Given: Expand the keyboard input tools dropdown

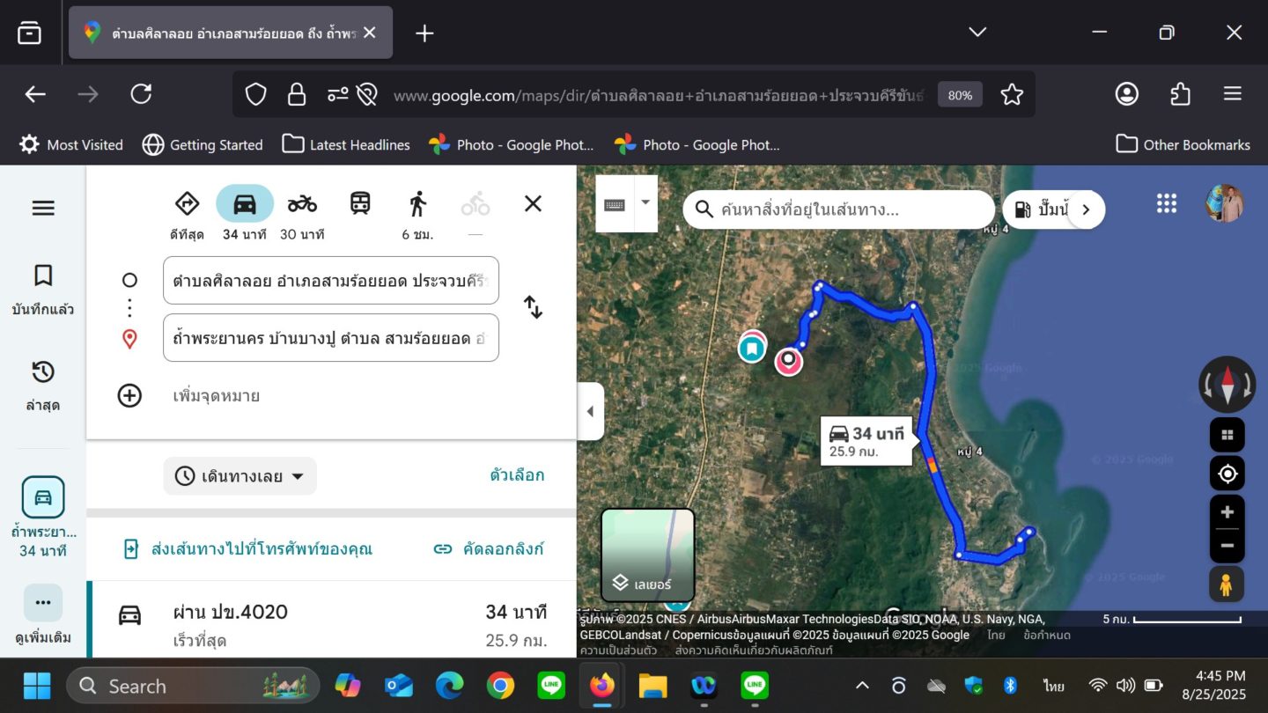Looking at the screenshot, I should tap(645, 202).
